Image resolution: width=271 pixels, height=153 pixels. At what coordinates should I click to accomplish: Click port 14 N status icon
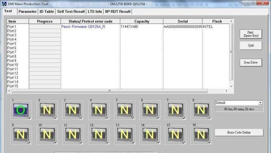coord(150,134)
